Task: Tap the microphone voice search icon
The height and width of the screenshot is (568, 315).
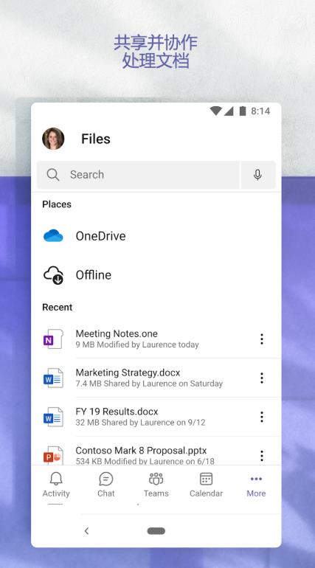Action: tap(257, 175)
